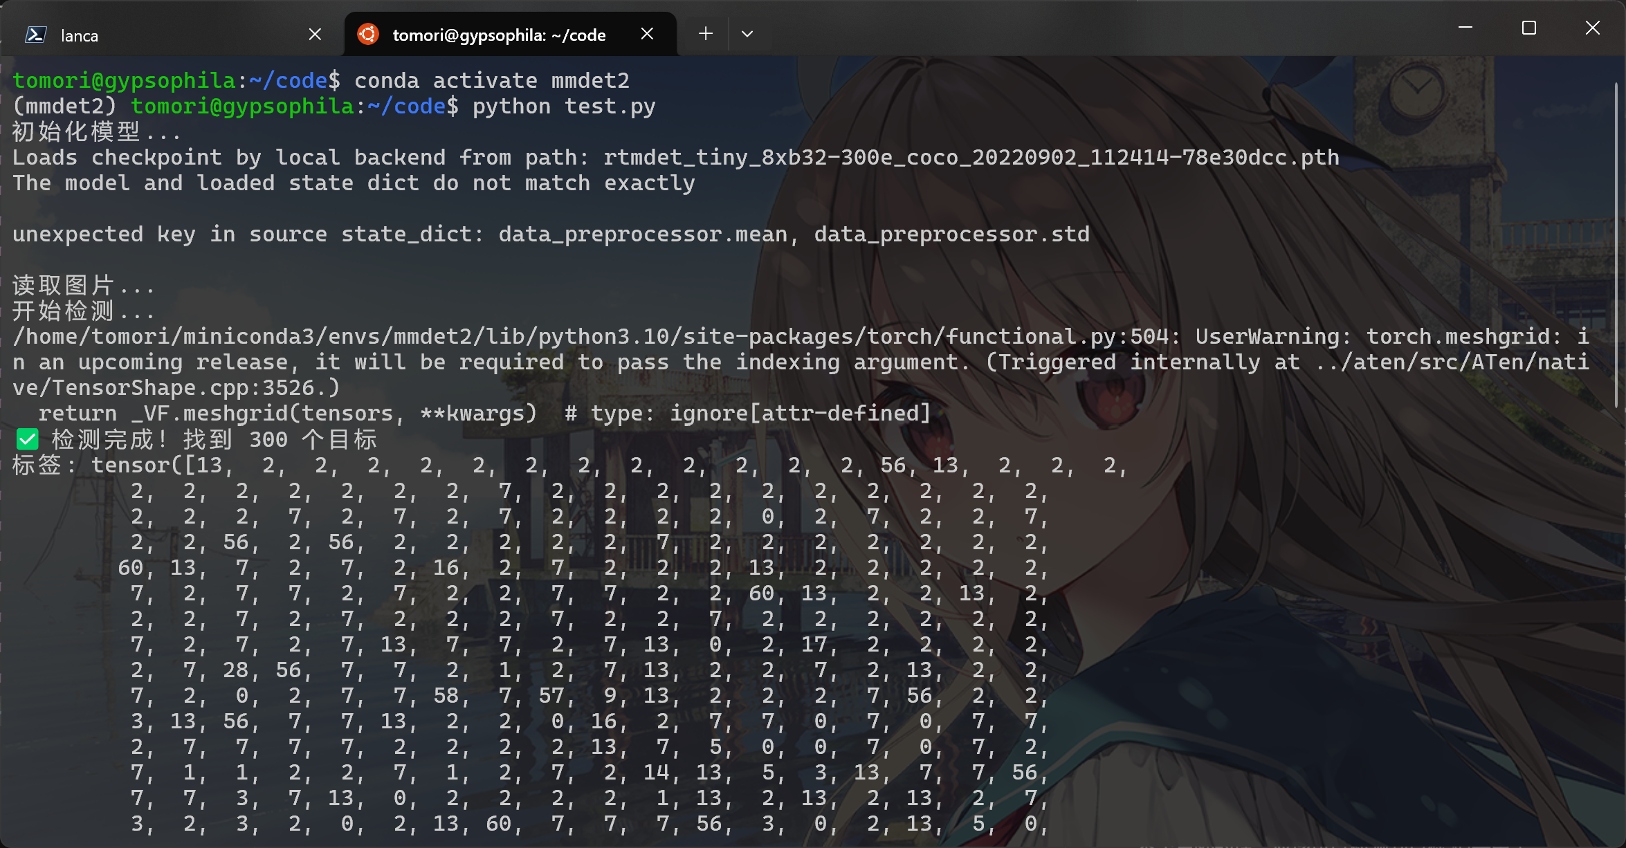Click the 'python test.py' command text

[x=563, y=107]
